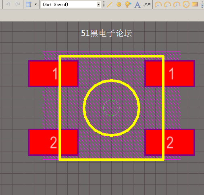The width and height of the screenshot is (204, 195).
Task: Select the Full Circle tool
Action: (186, 4)
